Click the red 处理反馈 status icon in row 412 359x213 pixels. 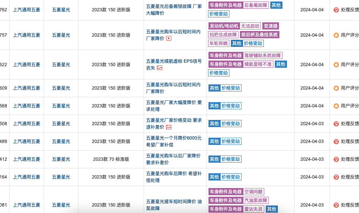click(336, 159)
